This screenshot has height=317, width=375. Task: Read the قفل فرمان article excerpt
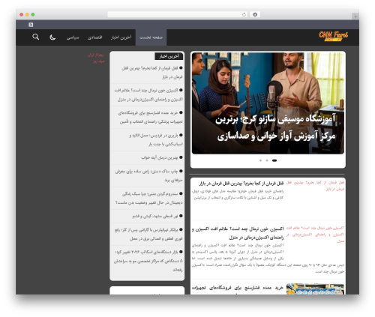pos(238,194)
